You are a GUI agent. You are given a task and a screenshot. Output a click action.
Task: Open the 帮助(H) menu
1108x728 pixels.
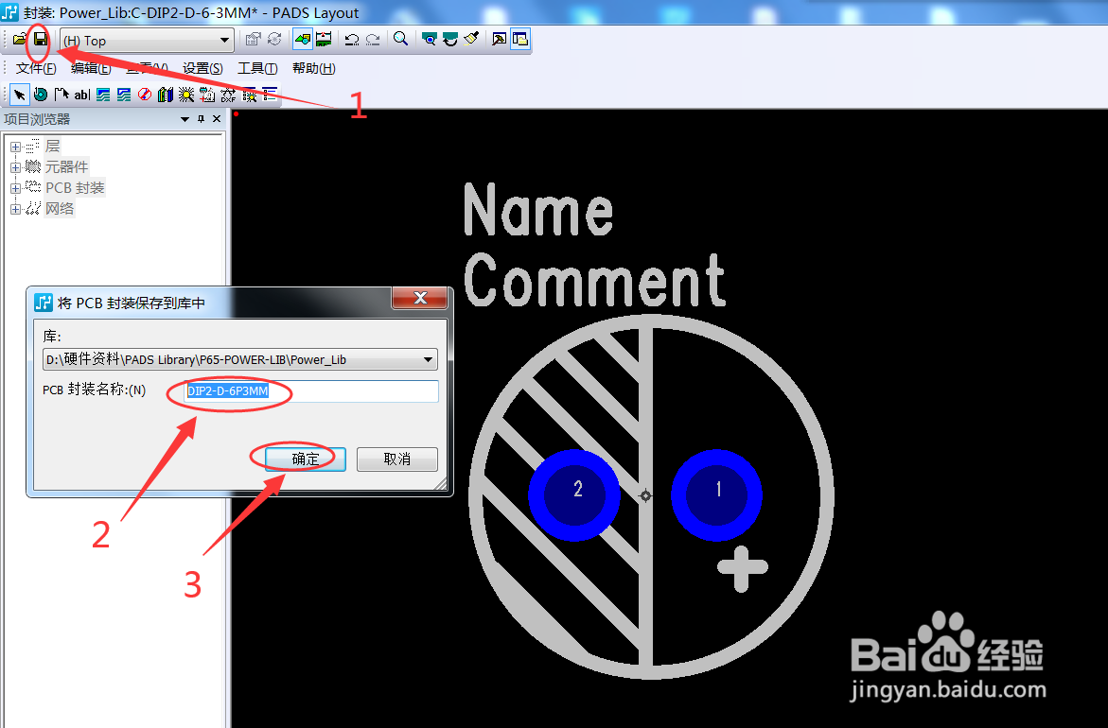(x=314, y=68)
